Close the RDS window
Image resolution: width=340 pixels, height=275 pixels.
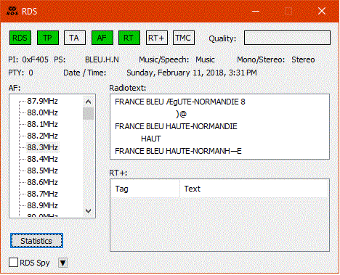point(322,11)
